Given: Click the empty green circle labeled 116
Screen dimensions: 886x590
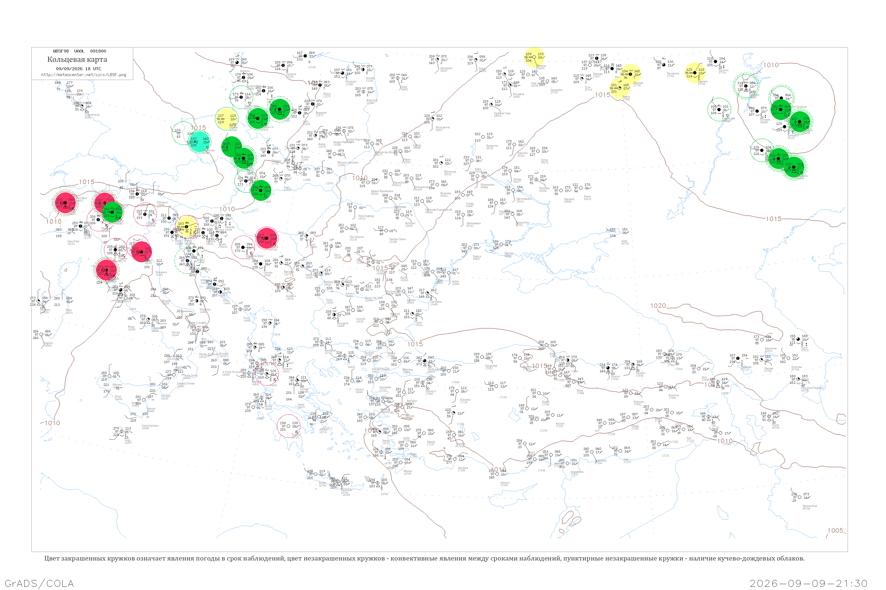Looking at the screenshot, I should (x=183, y=133).
